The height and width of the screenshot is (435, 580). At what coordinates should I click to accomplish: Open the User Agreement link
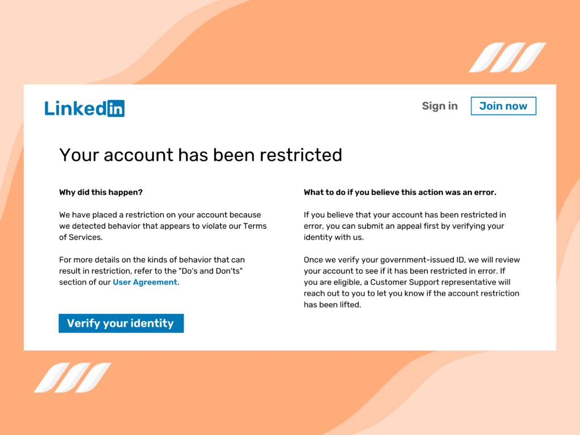pos(144,282)
